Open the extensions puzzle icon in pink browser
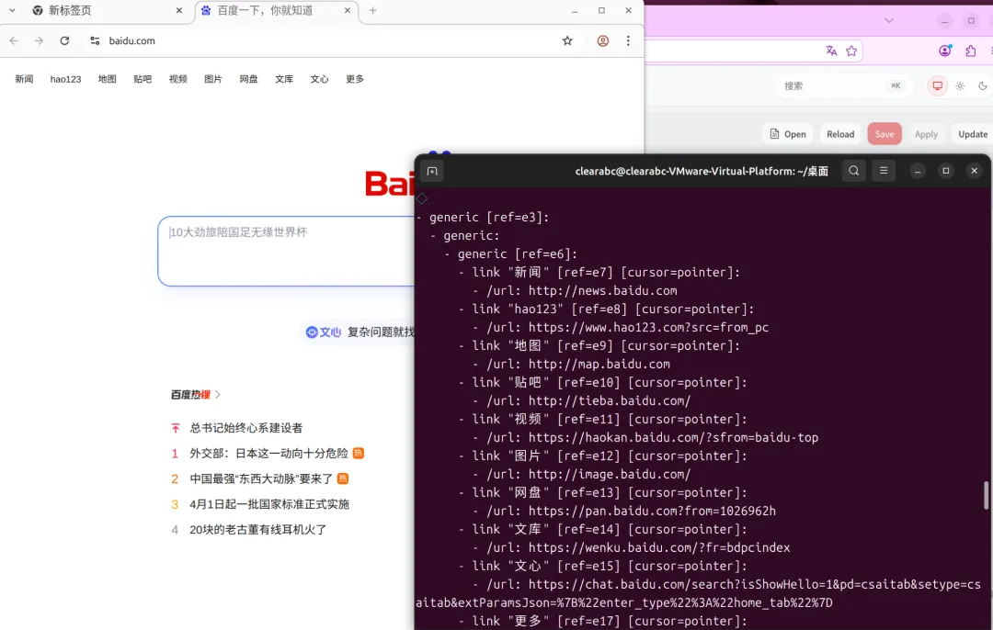 tap(971, 51)
